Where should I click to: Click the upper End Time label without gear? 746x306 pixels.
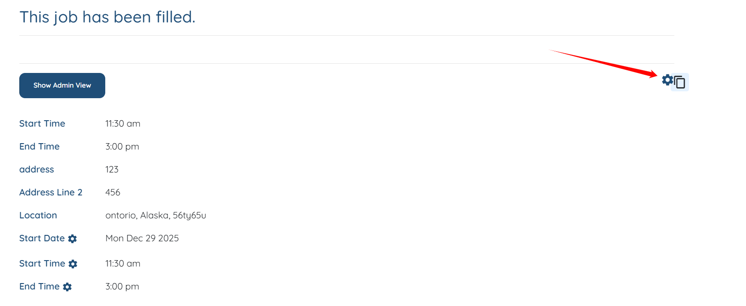click(40, 146)
